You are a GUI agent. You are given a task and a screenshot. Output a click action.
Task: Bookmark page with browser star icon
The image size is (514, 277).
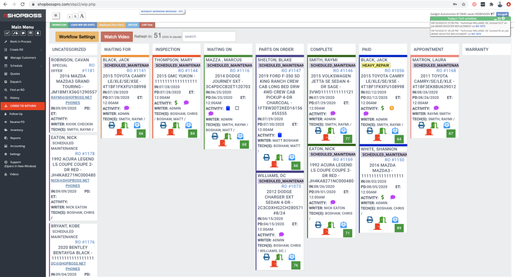click(x=464, y=4)
